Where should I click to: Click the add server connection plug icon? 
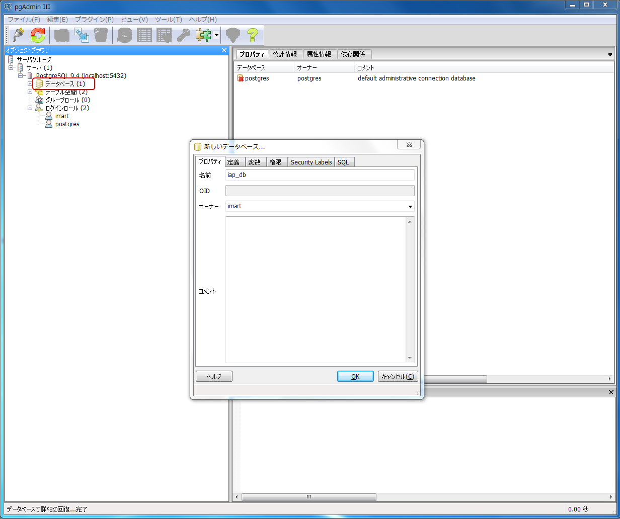pyautogui.click(x=19, y=35)
